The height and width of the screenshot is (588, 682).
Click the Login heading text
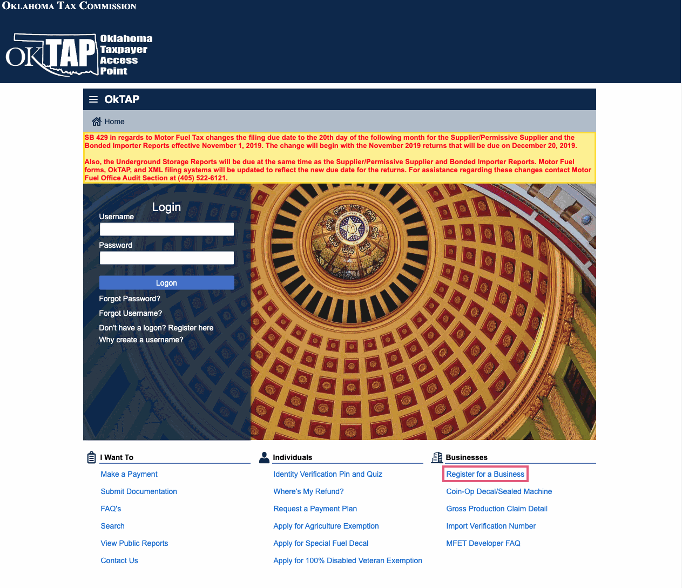pyautogui.click(x=166, y=207)
